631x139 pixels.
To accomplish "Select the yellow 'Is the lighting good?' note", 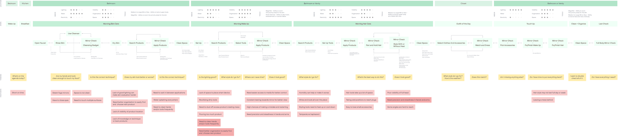I will pyautogui.click(x=208, y=77).
